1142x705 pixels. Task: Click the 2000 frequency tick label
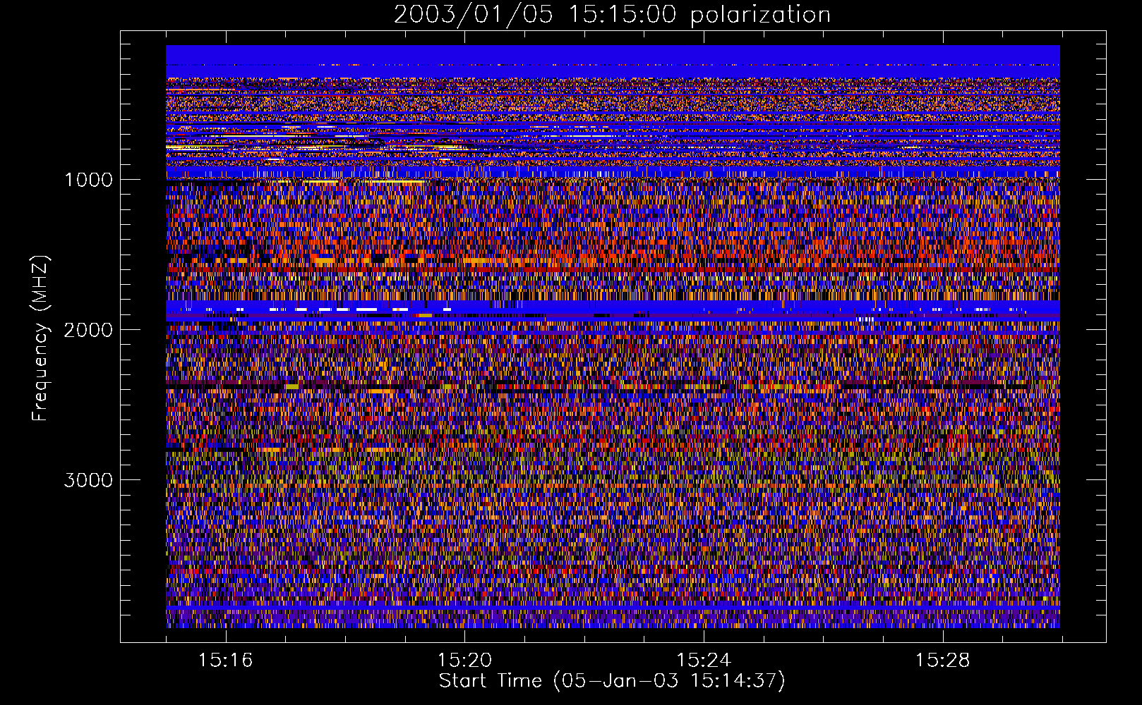(x=89, y=330)
